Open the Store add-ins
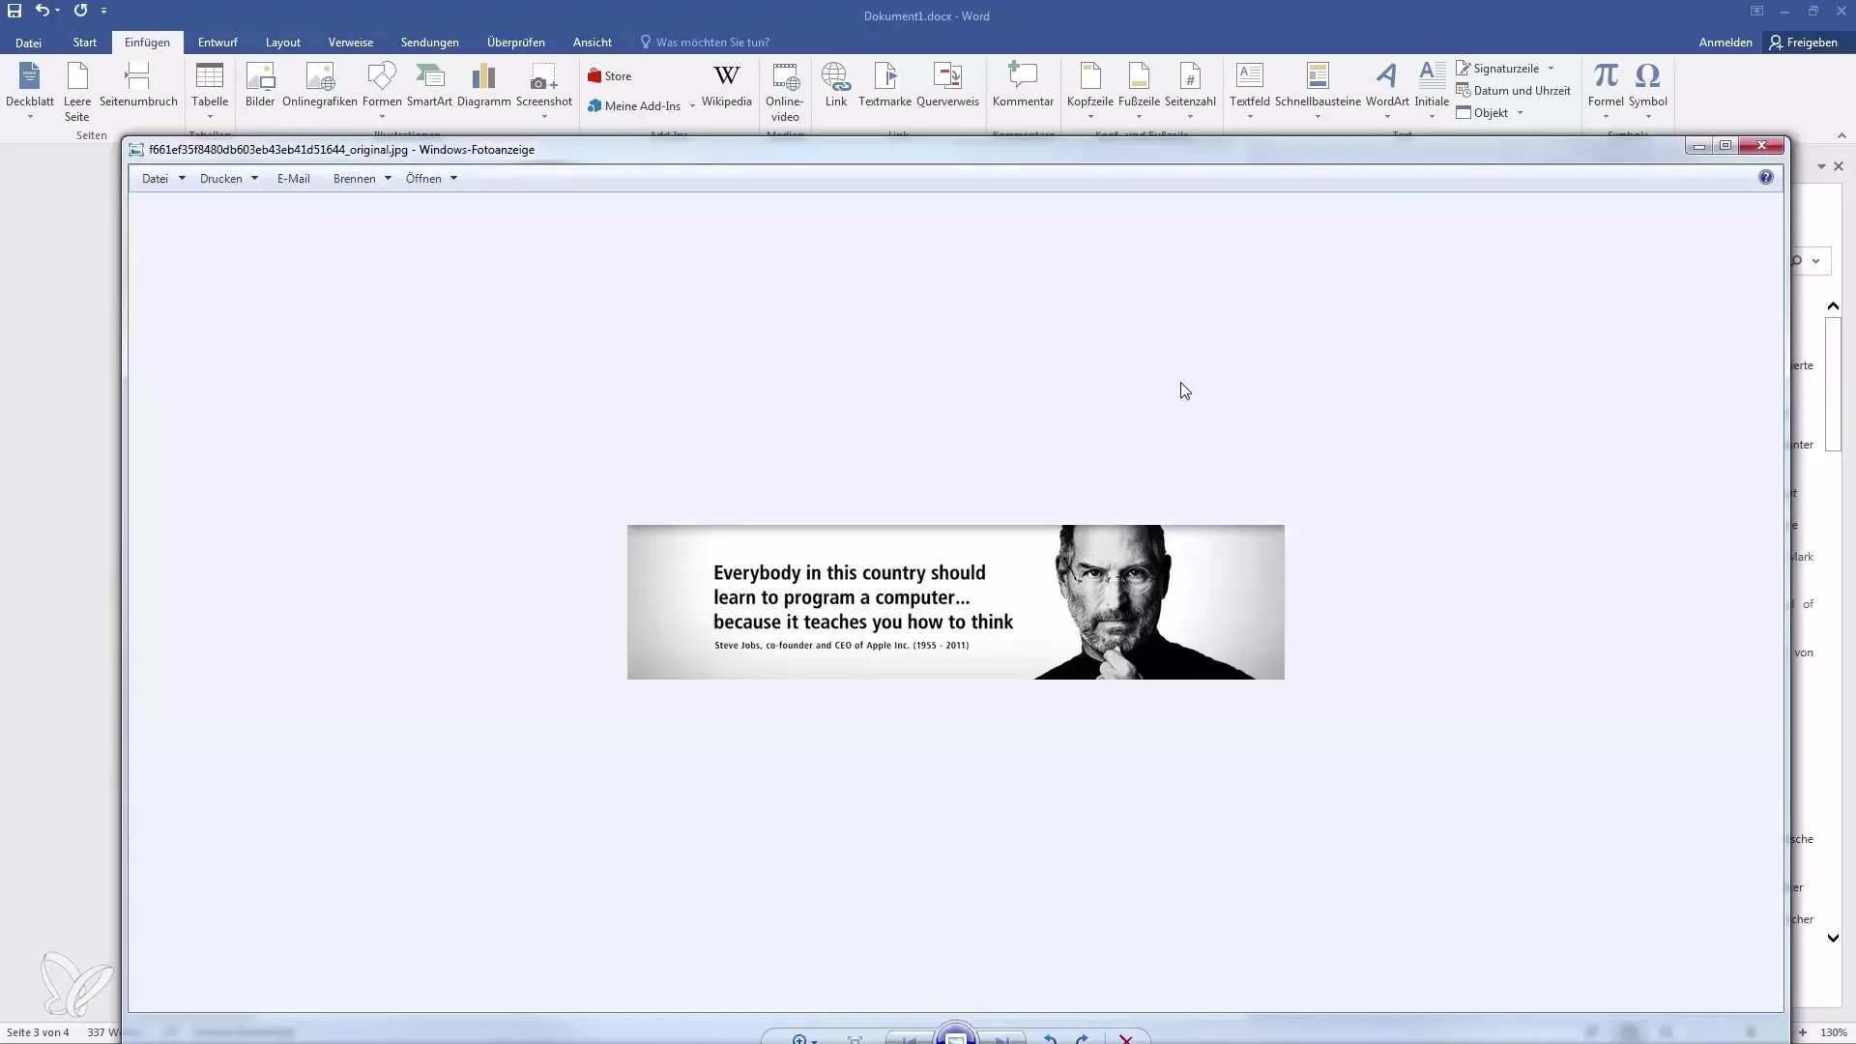 [x=610, y=76]
